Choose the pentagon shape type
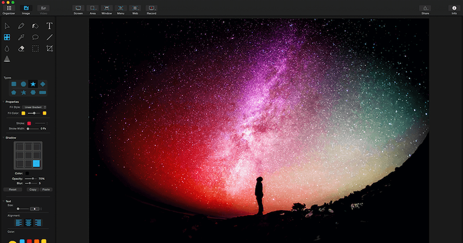463x243 pixels. click(14, 93)
